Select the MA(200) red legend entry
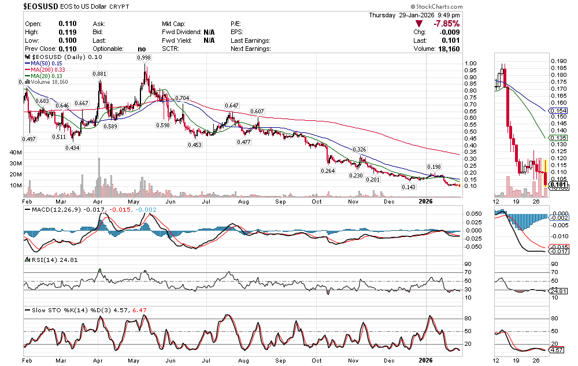The image size is (578, 366). tap(45, 70)
